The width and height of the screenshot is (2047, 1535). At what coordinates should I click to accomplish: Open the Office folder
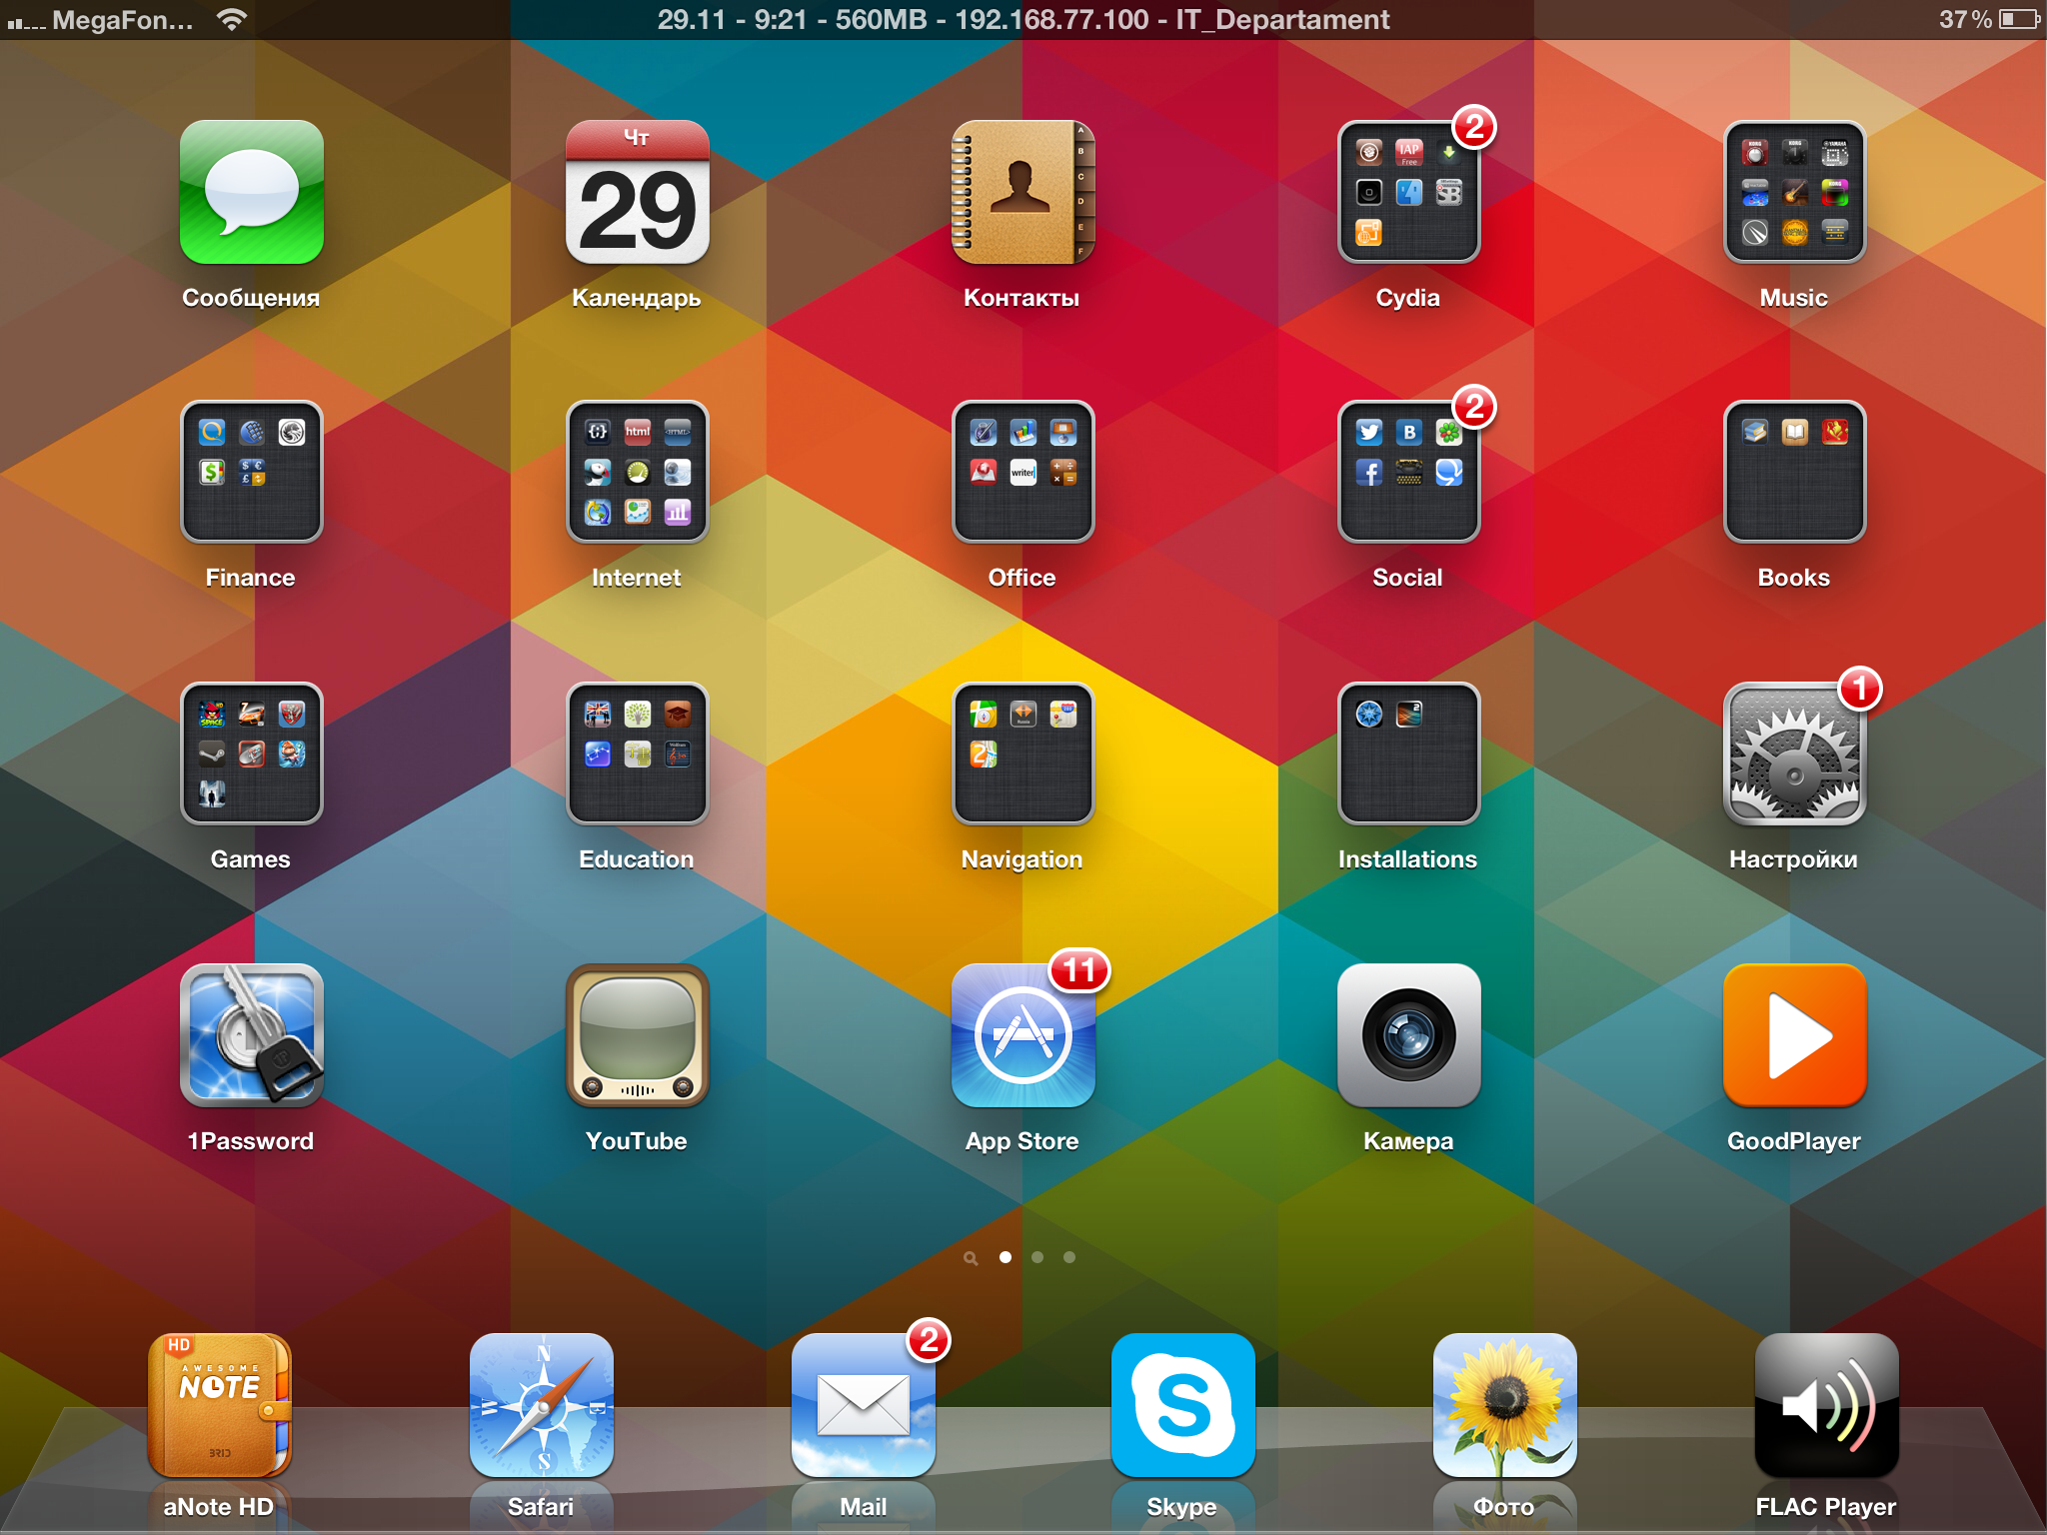pyautogui.click(x=1023, y=472)
